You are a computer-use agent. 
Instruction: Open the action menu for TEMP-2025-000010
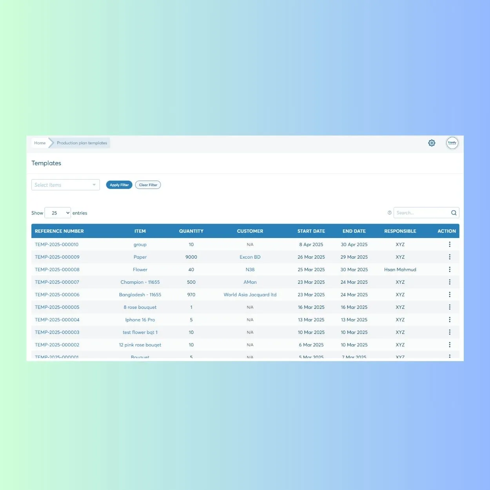click(x=450, y=244)
